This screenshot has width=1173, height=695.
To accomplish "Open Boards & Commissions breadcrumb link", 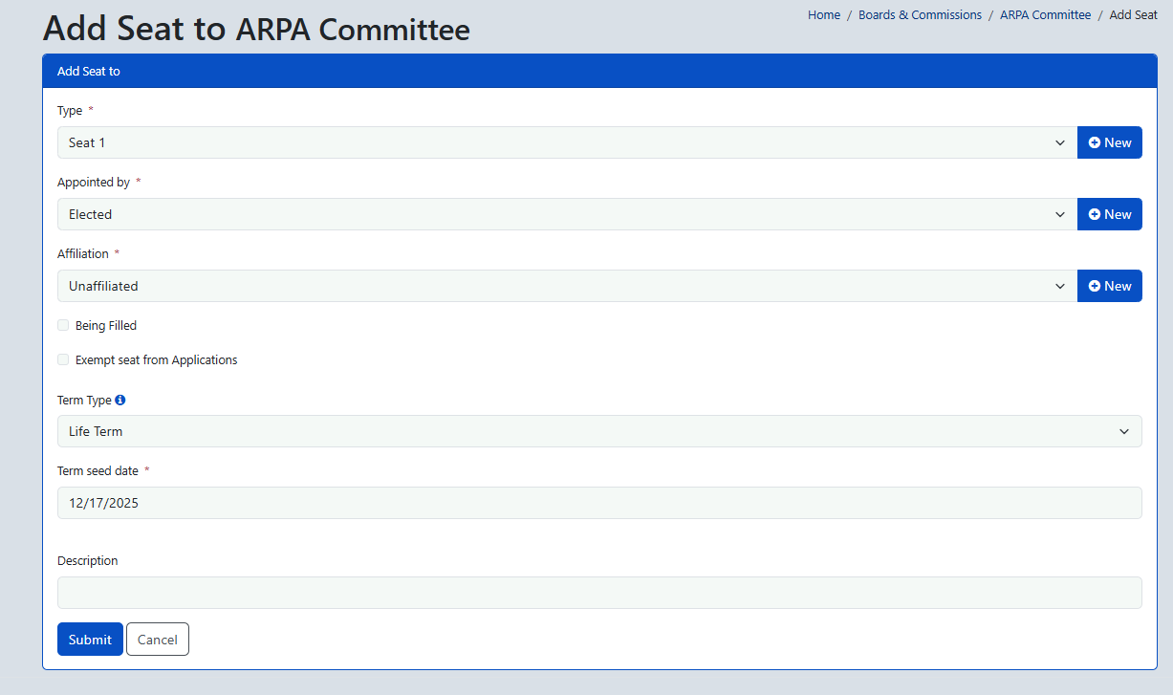I will pos(920,15).
